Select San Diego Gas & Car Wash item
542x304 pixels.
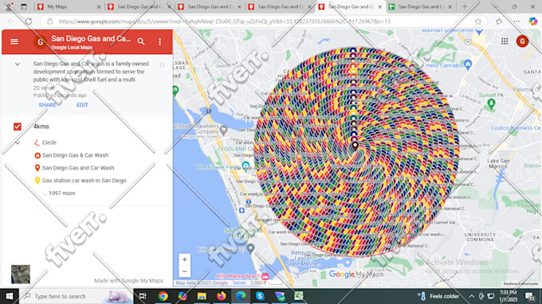click(75, 155)
